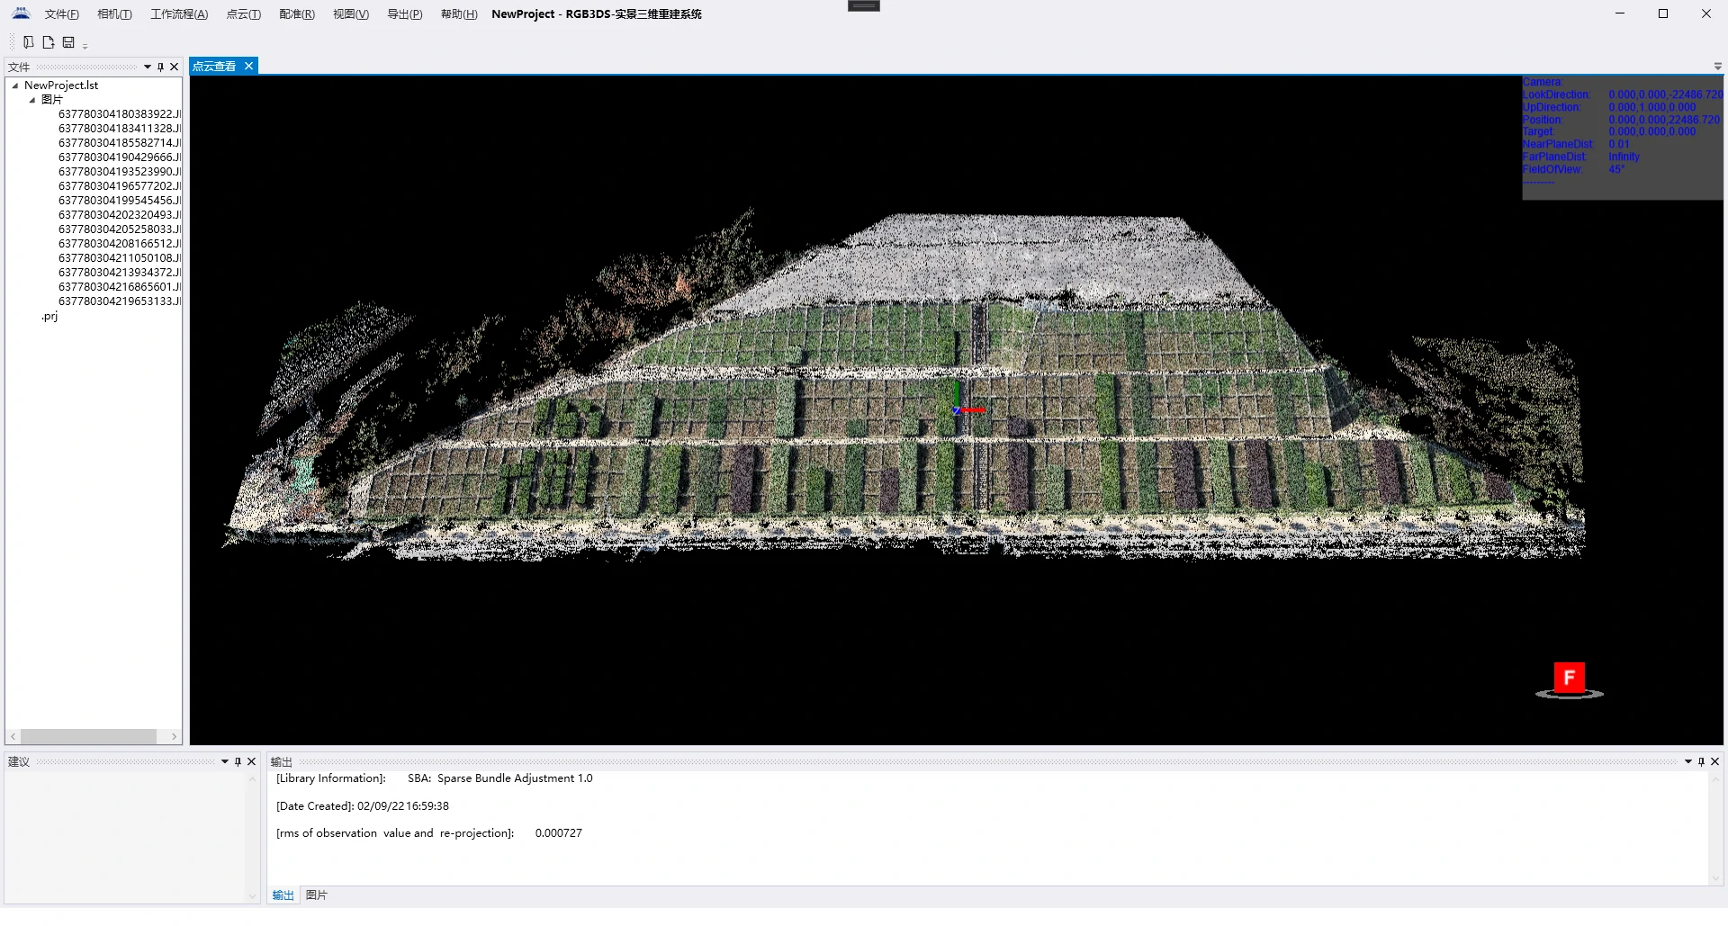Toggle pin on the 输出 panel
This screenshot has width=1728, height=926.
click(x=1701, y=762)
